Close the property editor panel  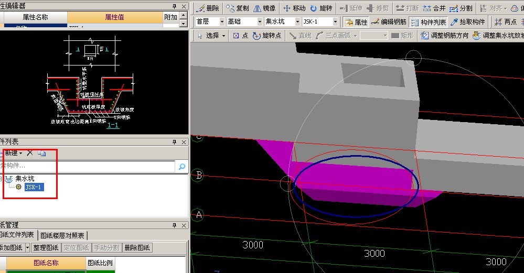(184, 6)
